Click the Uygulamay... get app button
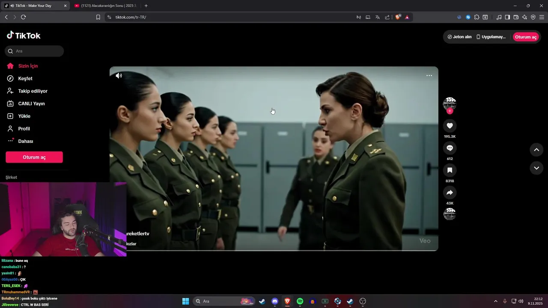The image size is (548, 308). pyautogui.click(x=491, y=37)
